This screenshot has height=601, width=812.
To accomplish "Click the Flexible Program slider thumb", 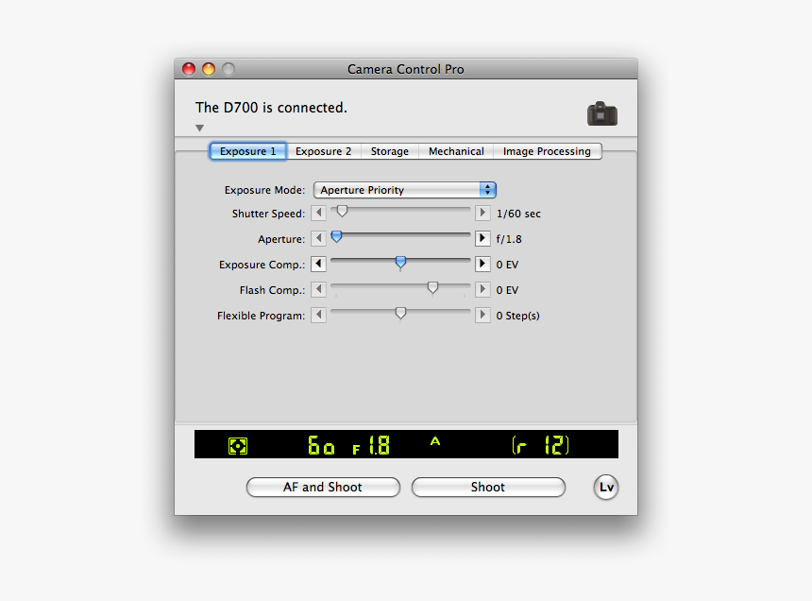I will (400, 313).
